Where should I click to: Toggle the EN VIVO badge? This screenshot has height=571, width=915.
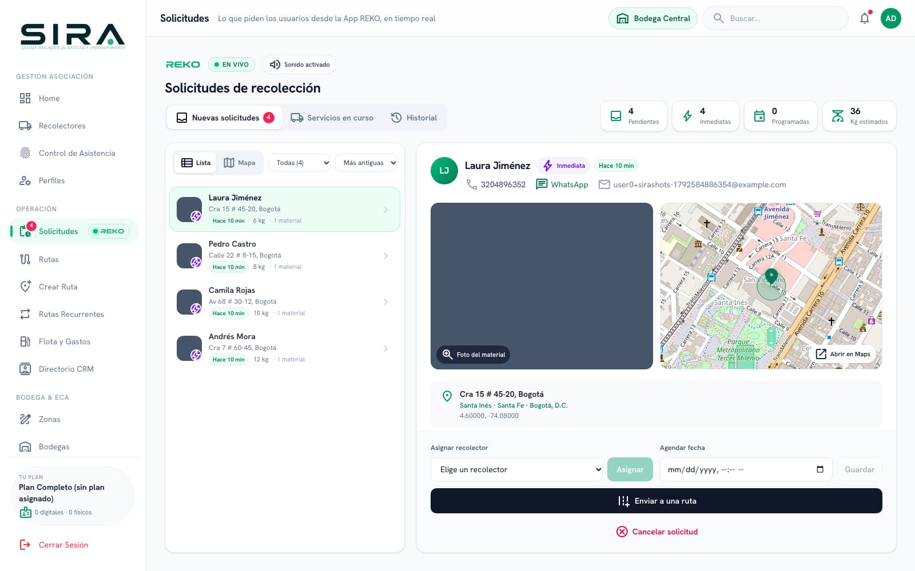231,65
